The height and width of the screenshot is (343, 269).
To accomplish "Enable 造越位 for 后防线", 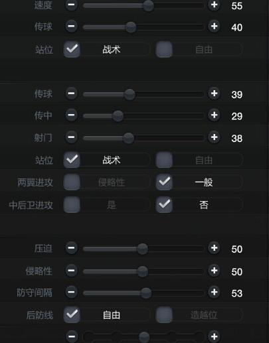I will (x=164, y=314).
